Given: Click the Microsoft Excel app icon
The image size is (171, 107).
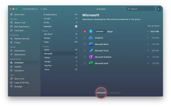Looking at the screenshot, I should pos(91,63).
